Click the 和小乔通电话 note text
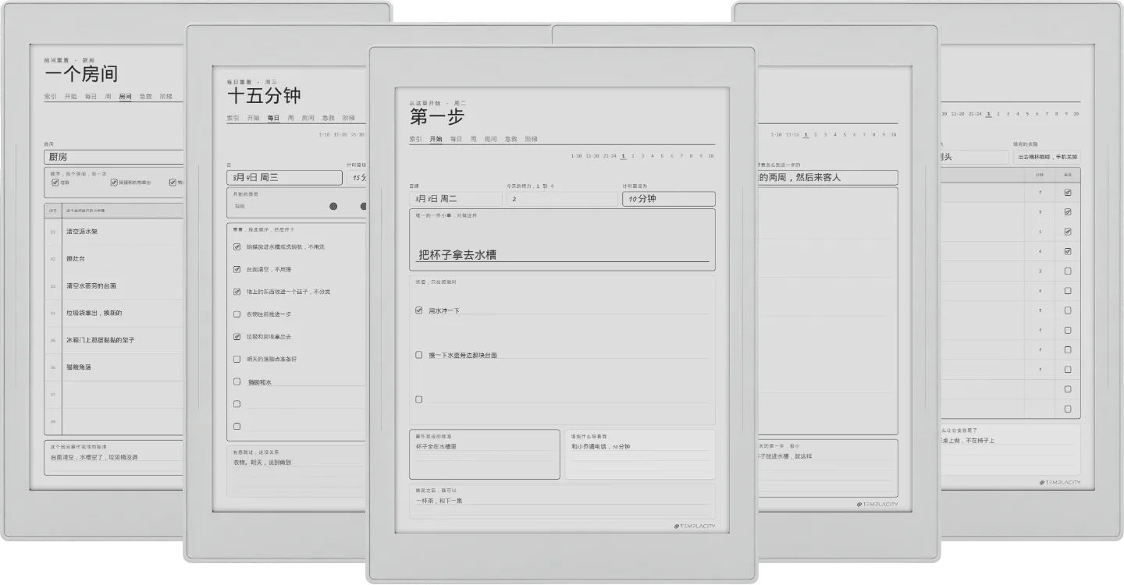This screenshot has height=585, width=1124. pyautogui.click(x=600, y=447)
